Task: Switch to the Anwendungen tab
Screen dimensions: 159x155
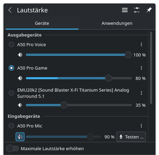Action: pyautogui.click(x=117, y=23)
